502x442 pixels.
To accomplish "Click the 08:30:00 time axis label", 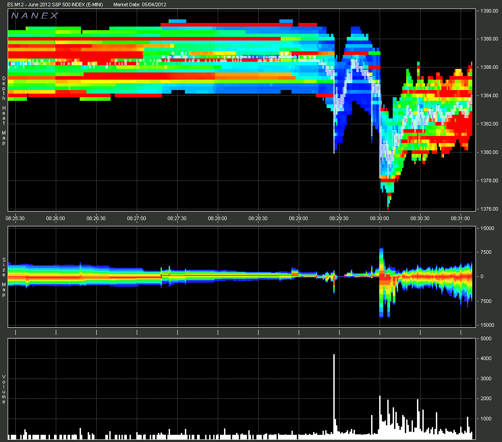I will pyautogui.click(x=379, y=218).
